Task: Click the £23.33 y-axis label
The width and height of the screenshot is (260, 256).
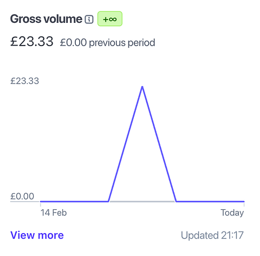Action: click(24, 81)
